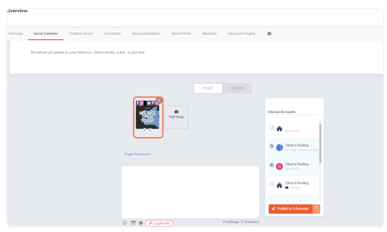Open the hashtag suggestions icon
Image resolution: width=387 pixels, height=232 pixels.
141,223
